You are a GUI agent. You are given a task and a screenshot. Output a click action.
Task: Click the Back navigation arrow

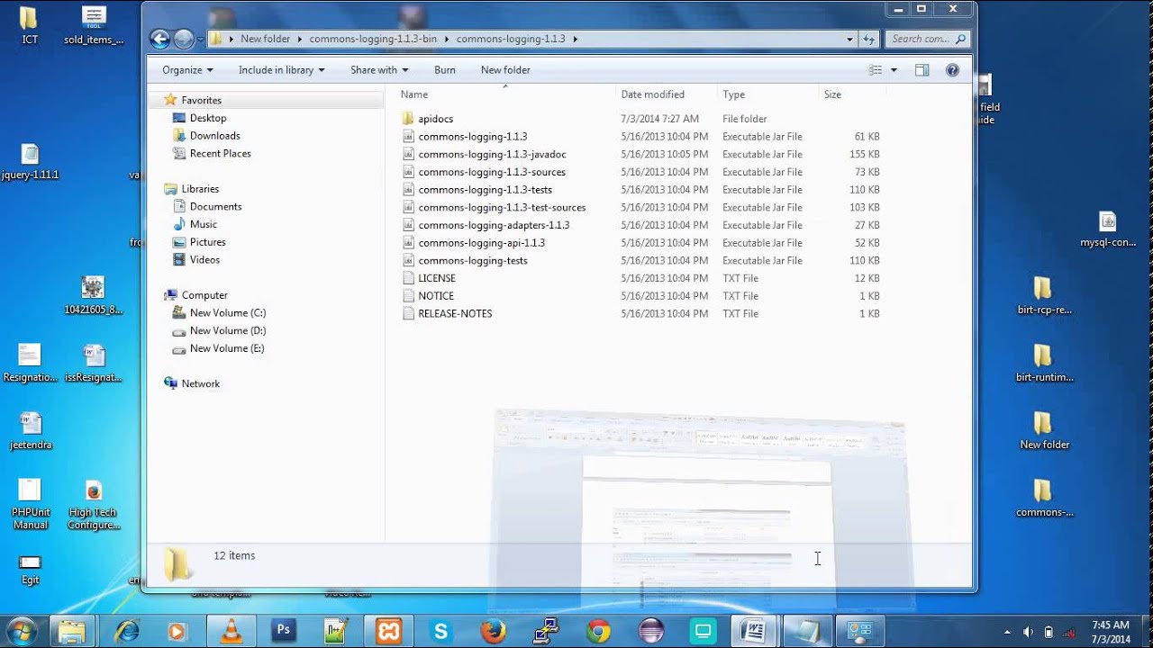[x=160, y=39]
